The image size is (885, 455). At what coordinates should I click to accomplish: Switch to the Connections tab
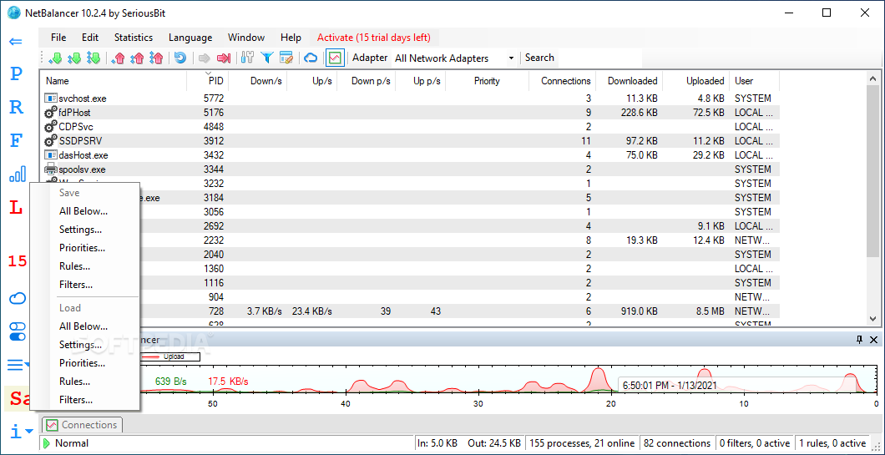(x=83, y=425)
